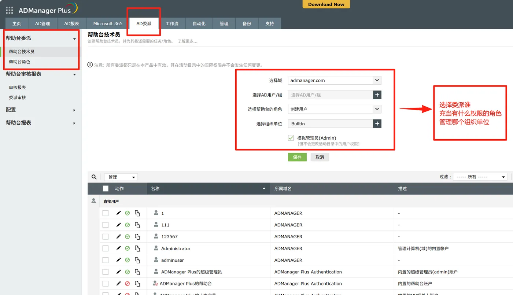The width and height of the screenshot is (513, 295).
Task: Select 帮助台技术员 in the sidebar
Action: pos(22,52)
